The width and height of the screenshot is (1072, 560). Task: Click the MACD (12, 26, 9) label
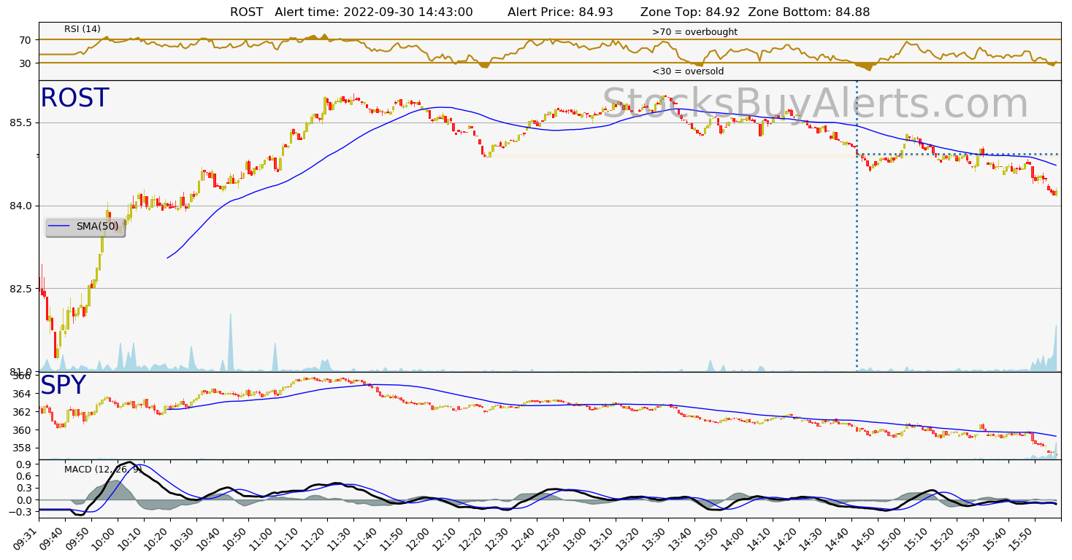tap(103, 469)
